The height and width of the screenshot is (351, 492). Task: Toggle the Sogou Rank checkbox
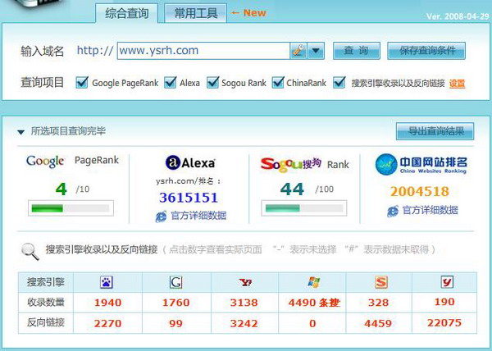pos(212,83)
